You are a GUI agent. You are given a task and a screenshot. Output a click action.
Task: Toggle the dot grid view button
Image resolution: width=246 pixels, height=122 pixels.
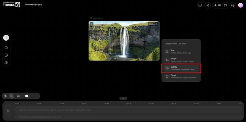point(12,96)
